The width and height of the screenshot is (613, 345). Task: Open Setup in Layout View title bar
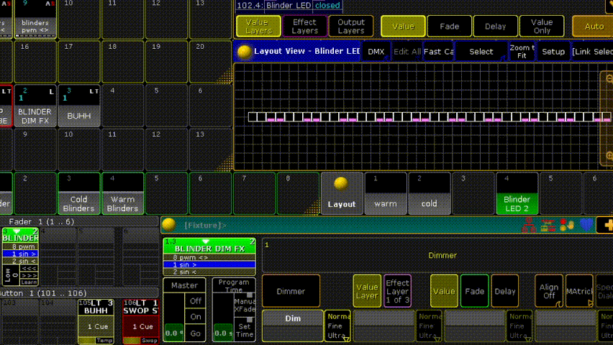pyautogui.click(x=553, y=52)
